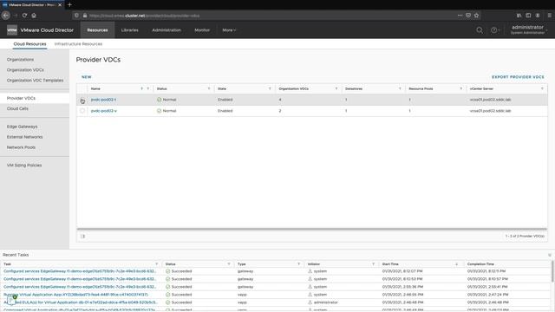The image size is (555, 312).
Task: Click the VMware logo icon
Action: 12,30
